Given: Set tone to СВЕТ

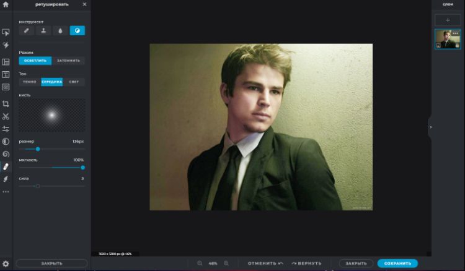Looking at the screenshot, I should pyautogui.click(x=74, y=82).
